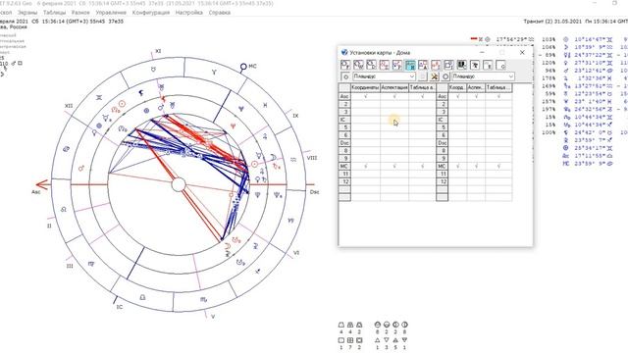Select the Dsc row header in the left table

pos(344,143)
